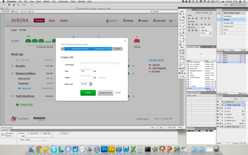Viewport: 248px width, 155px height.
Task: Select the Hand tool in View section
Action: 180,77
